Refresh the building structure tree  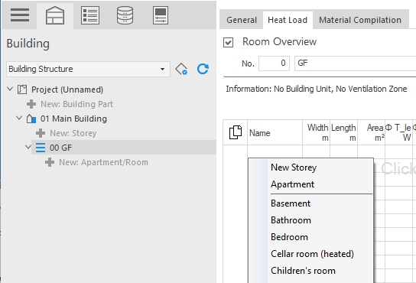203,69
